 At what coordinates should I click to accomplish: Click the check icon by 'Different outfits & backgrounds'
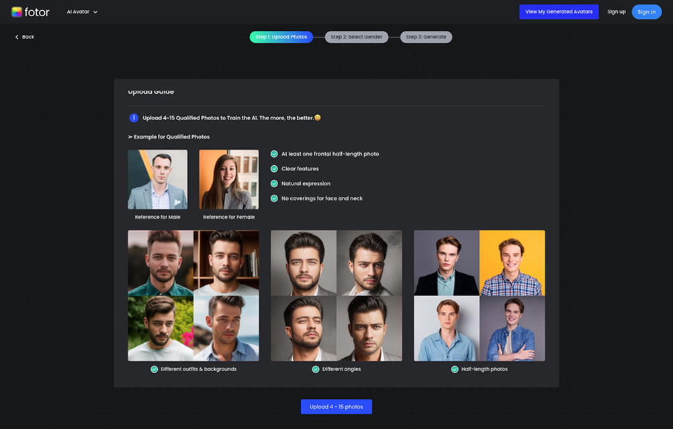click(154, 369)
